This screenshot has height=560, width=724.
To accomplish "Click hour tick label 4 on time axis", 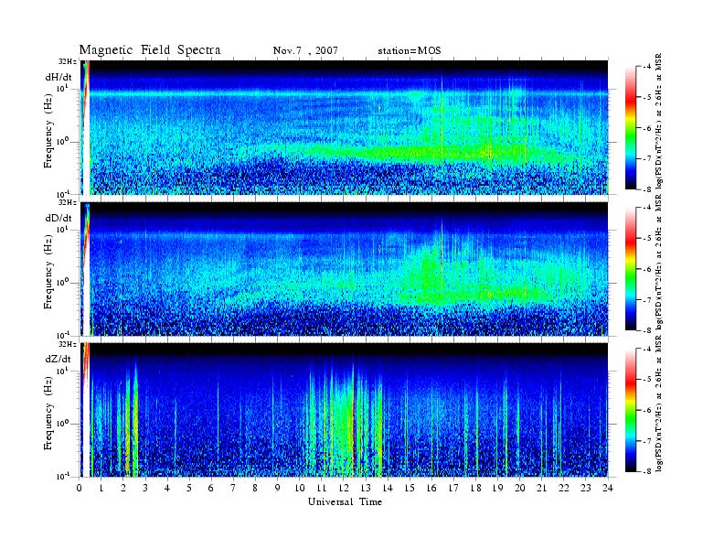I will click(167, 489).
